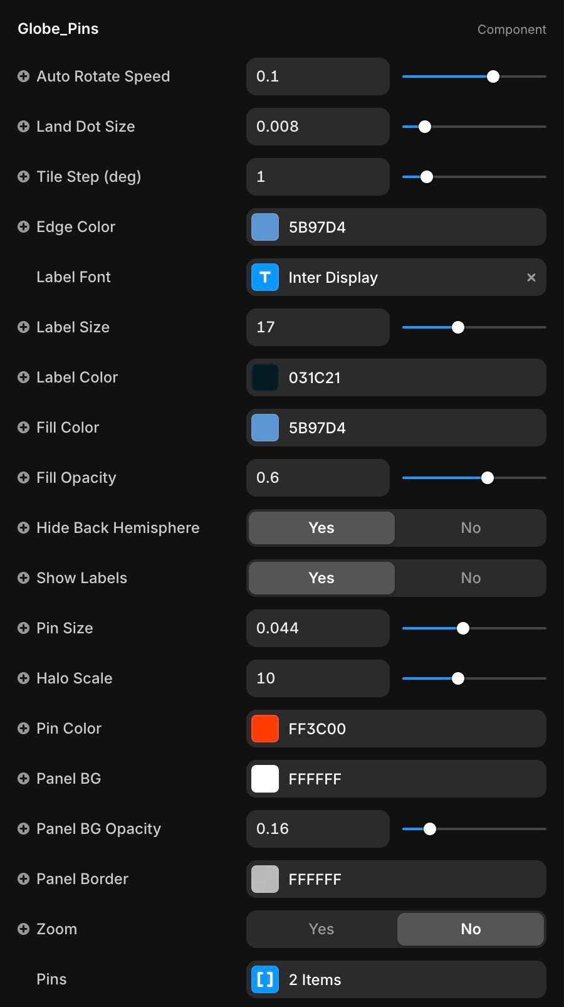Click the Globe_Pins component title
Image resolution: width=564 pixels, height=1007 pixels.
[58, 29]
